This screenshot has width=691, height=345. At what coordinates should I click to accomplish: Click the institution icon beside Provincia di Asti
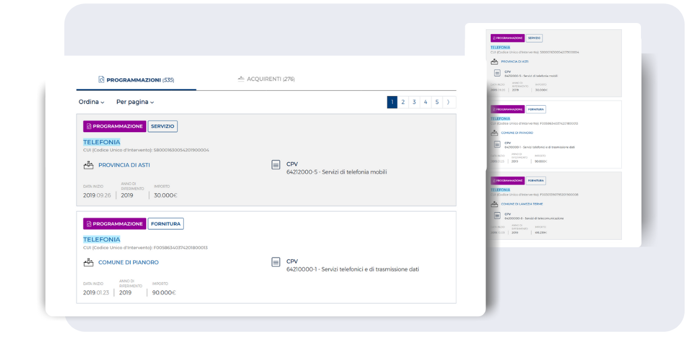pyautogui.click(x=88, y=165)
